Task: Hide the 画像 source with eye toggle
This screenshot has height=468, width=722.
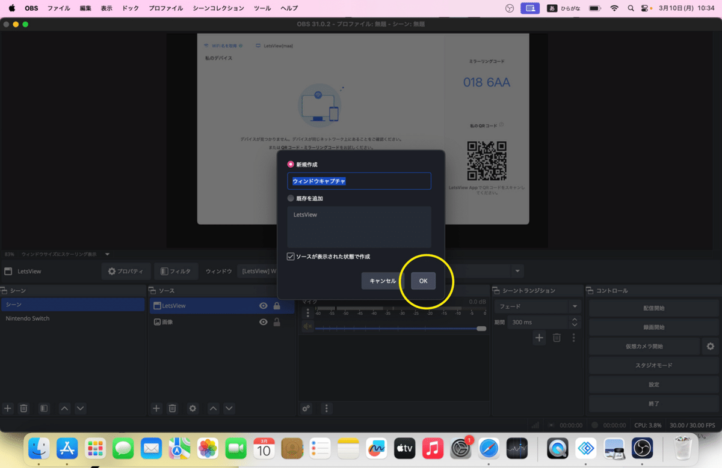Action: pyautogui.click(x=263, y=321)
